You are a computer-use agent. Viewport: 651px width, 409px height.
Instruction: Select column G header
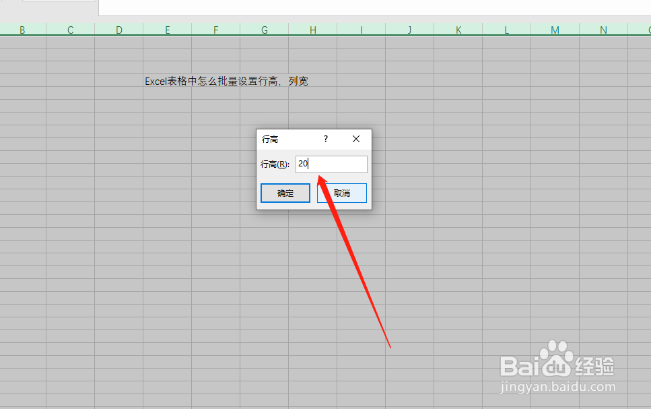point(265,30)
